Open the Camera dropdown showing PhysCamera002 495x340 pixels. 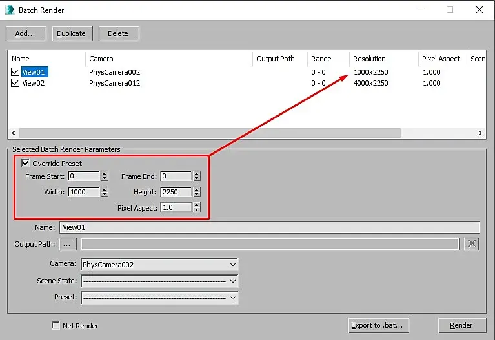(x=159, y=265)
